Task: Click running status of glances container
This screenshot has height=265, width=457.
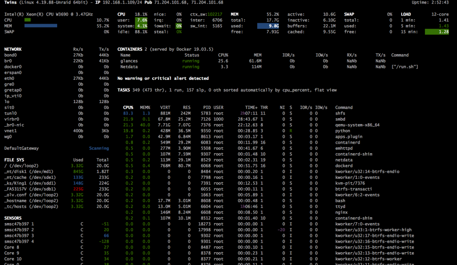Action: point(191,61)
